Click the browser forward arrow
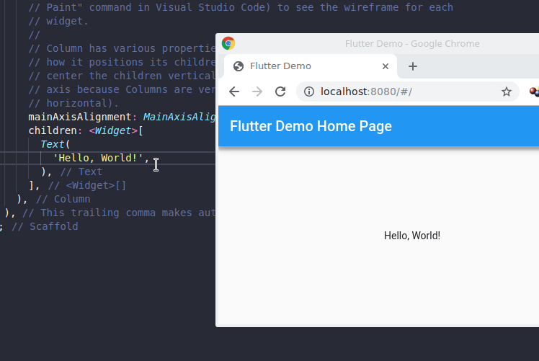This screenshot has height=361, width=539. (257, 92)
